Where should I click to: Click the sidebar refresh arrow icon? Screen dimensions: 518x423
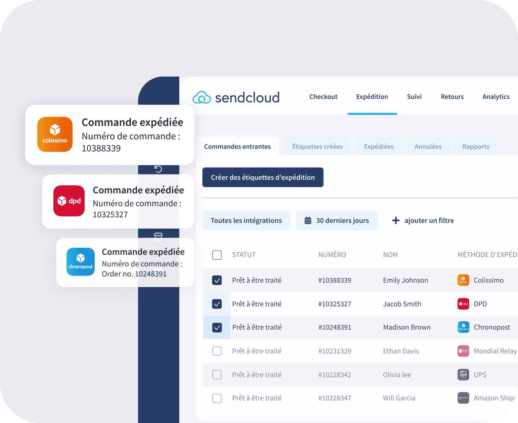[x=158, y=169]
